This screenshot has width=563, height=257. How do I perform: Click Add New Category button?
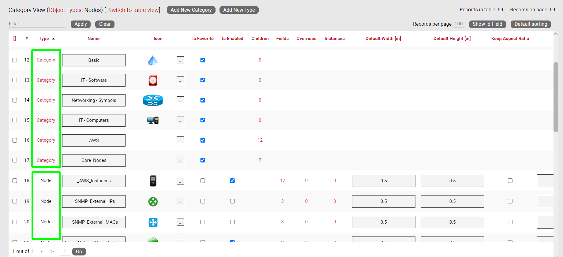point(191,10)
